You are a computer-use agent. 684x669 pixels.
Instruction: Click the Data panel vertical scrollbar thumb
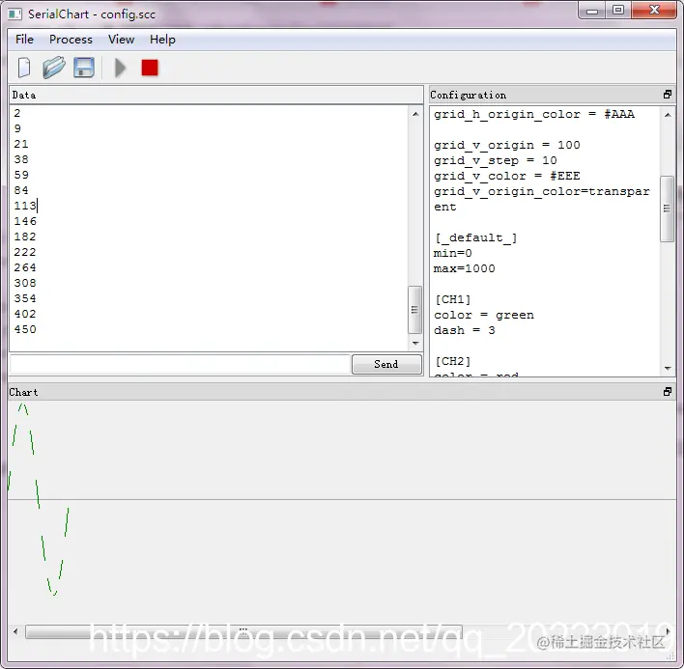pyautogui.click(x=414, y=310)
